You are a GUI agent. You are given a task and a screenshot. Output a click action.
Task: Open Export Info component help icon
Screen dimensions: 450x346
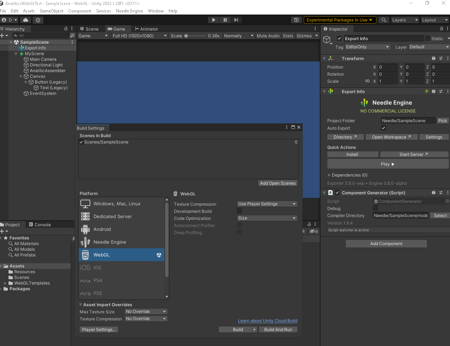434,91
